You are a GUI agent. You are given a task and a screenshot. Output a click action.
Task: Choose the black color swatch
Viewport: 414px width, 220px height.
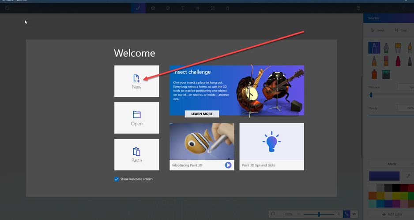[x=396, y=188]
